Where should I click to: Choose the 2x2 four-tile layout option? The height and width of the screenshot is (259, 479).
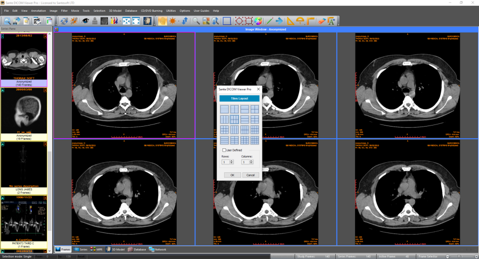pos(254,109)
